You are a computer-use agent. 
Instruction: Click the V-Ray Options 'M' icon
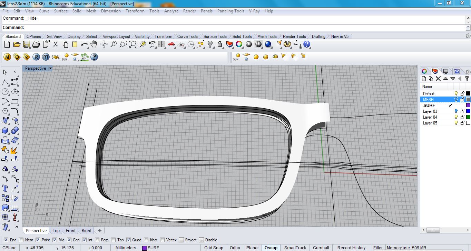click(x=7, y=57)
